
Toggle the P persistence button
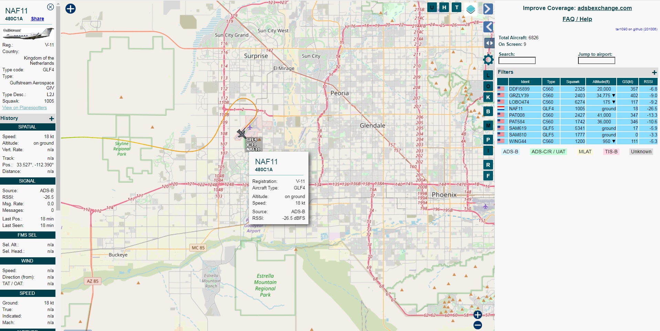click(x=488, y=139)
